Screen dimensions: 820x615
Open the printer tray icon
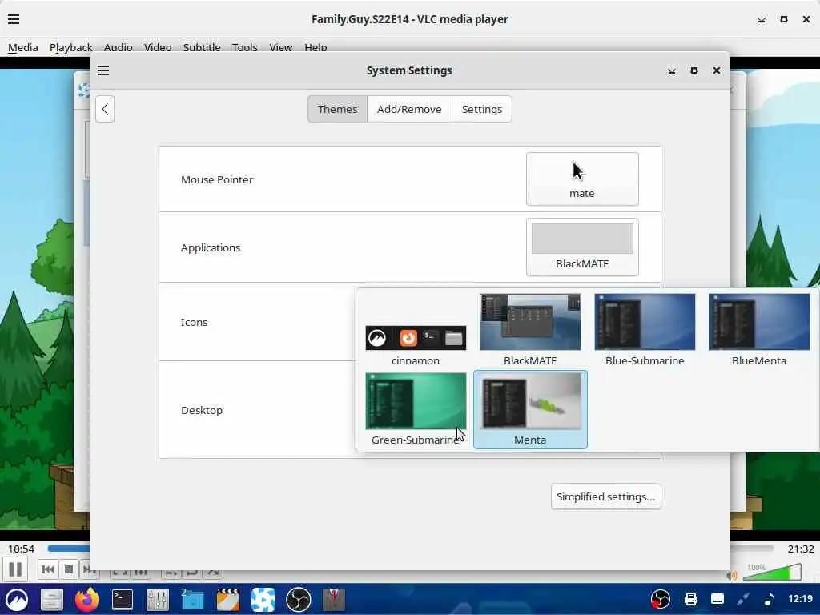point(691,599)
